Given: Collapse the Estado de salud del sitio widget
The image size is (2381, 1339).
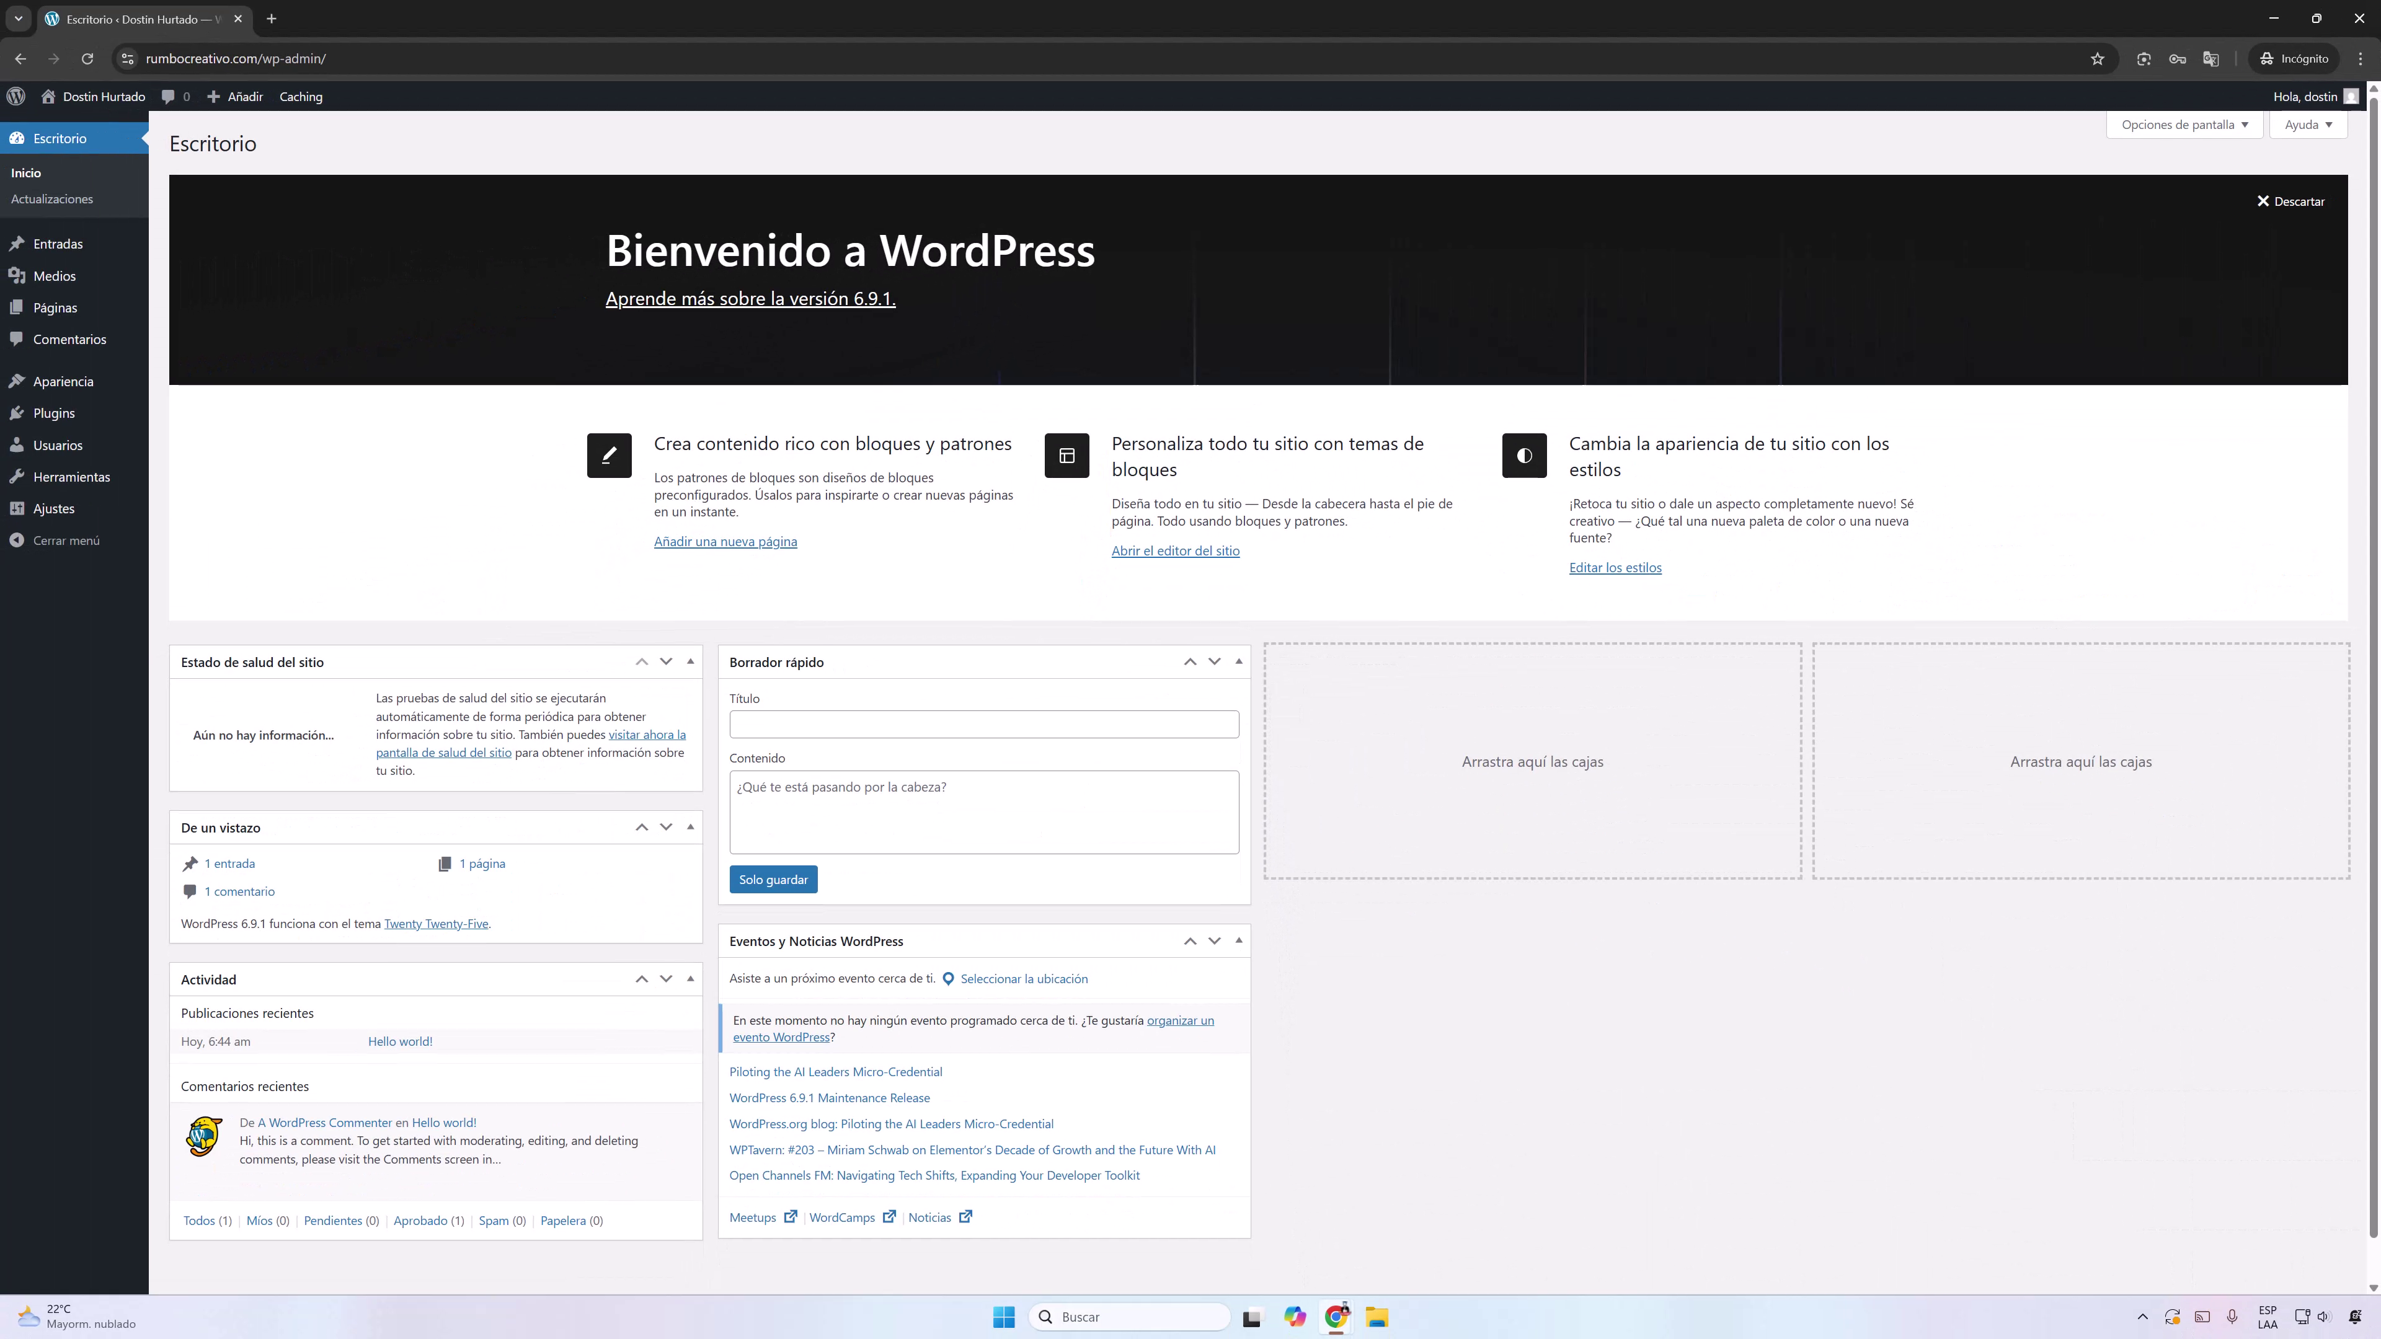Looking at the screenshot, I should [x=689, y=661].
